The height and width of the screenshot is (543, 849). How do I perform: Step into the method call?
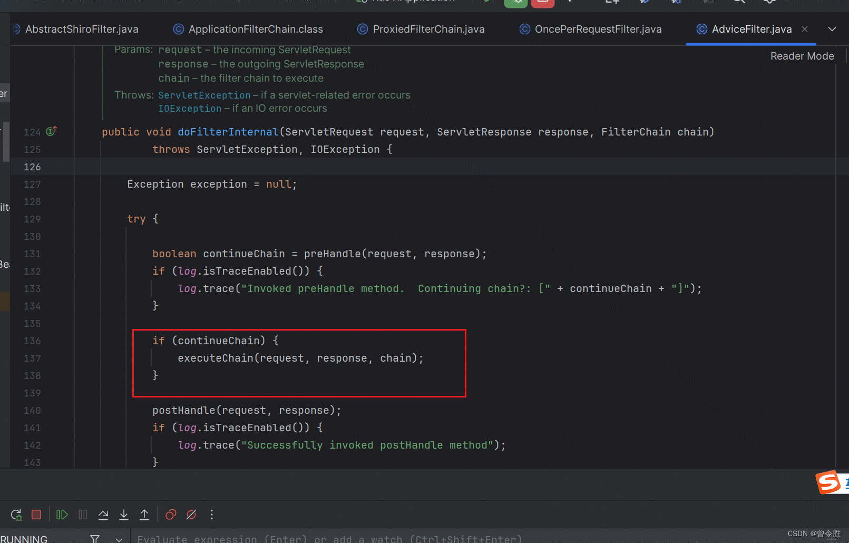point(124,515)
